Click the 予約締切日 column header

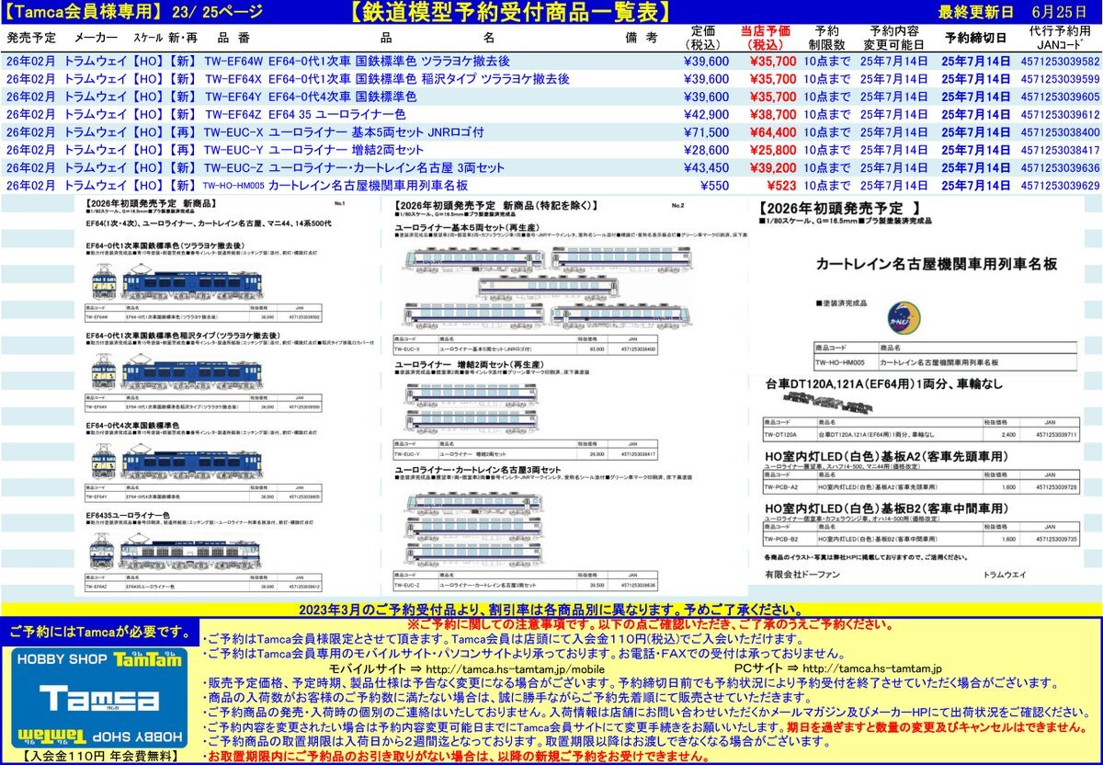[x=975, y=38]
